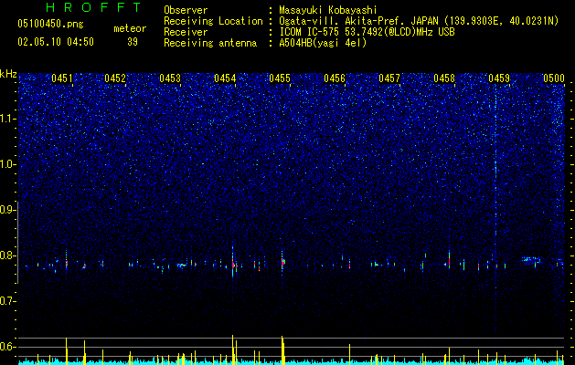Click the 0.7 frequency axis label
This screenshot has width=575, height=365.
[8, 301]
